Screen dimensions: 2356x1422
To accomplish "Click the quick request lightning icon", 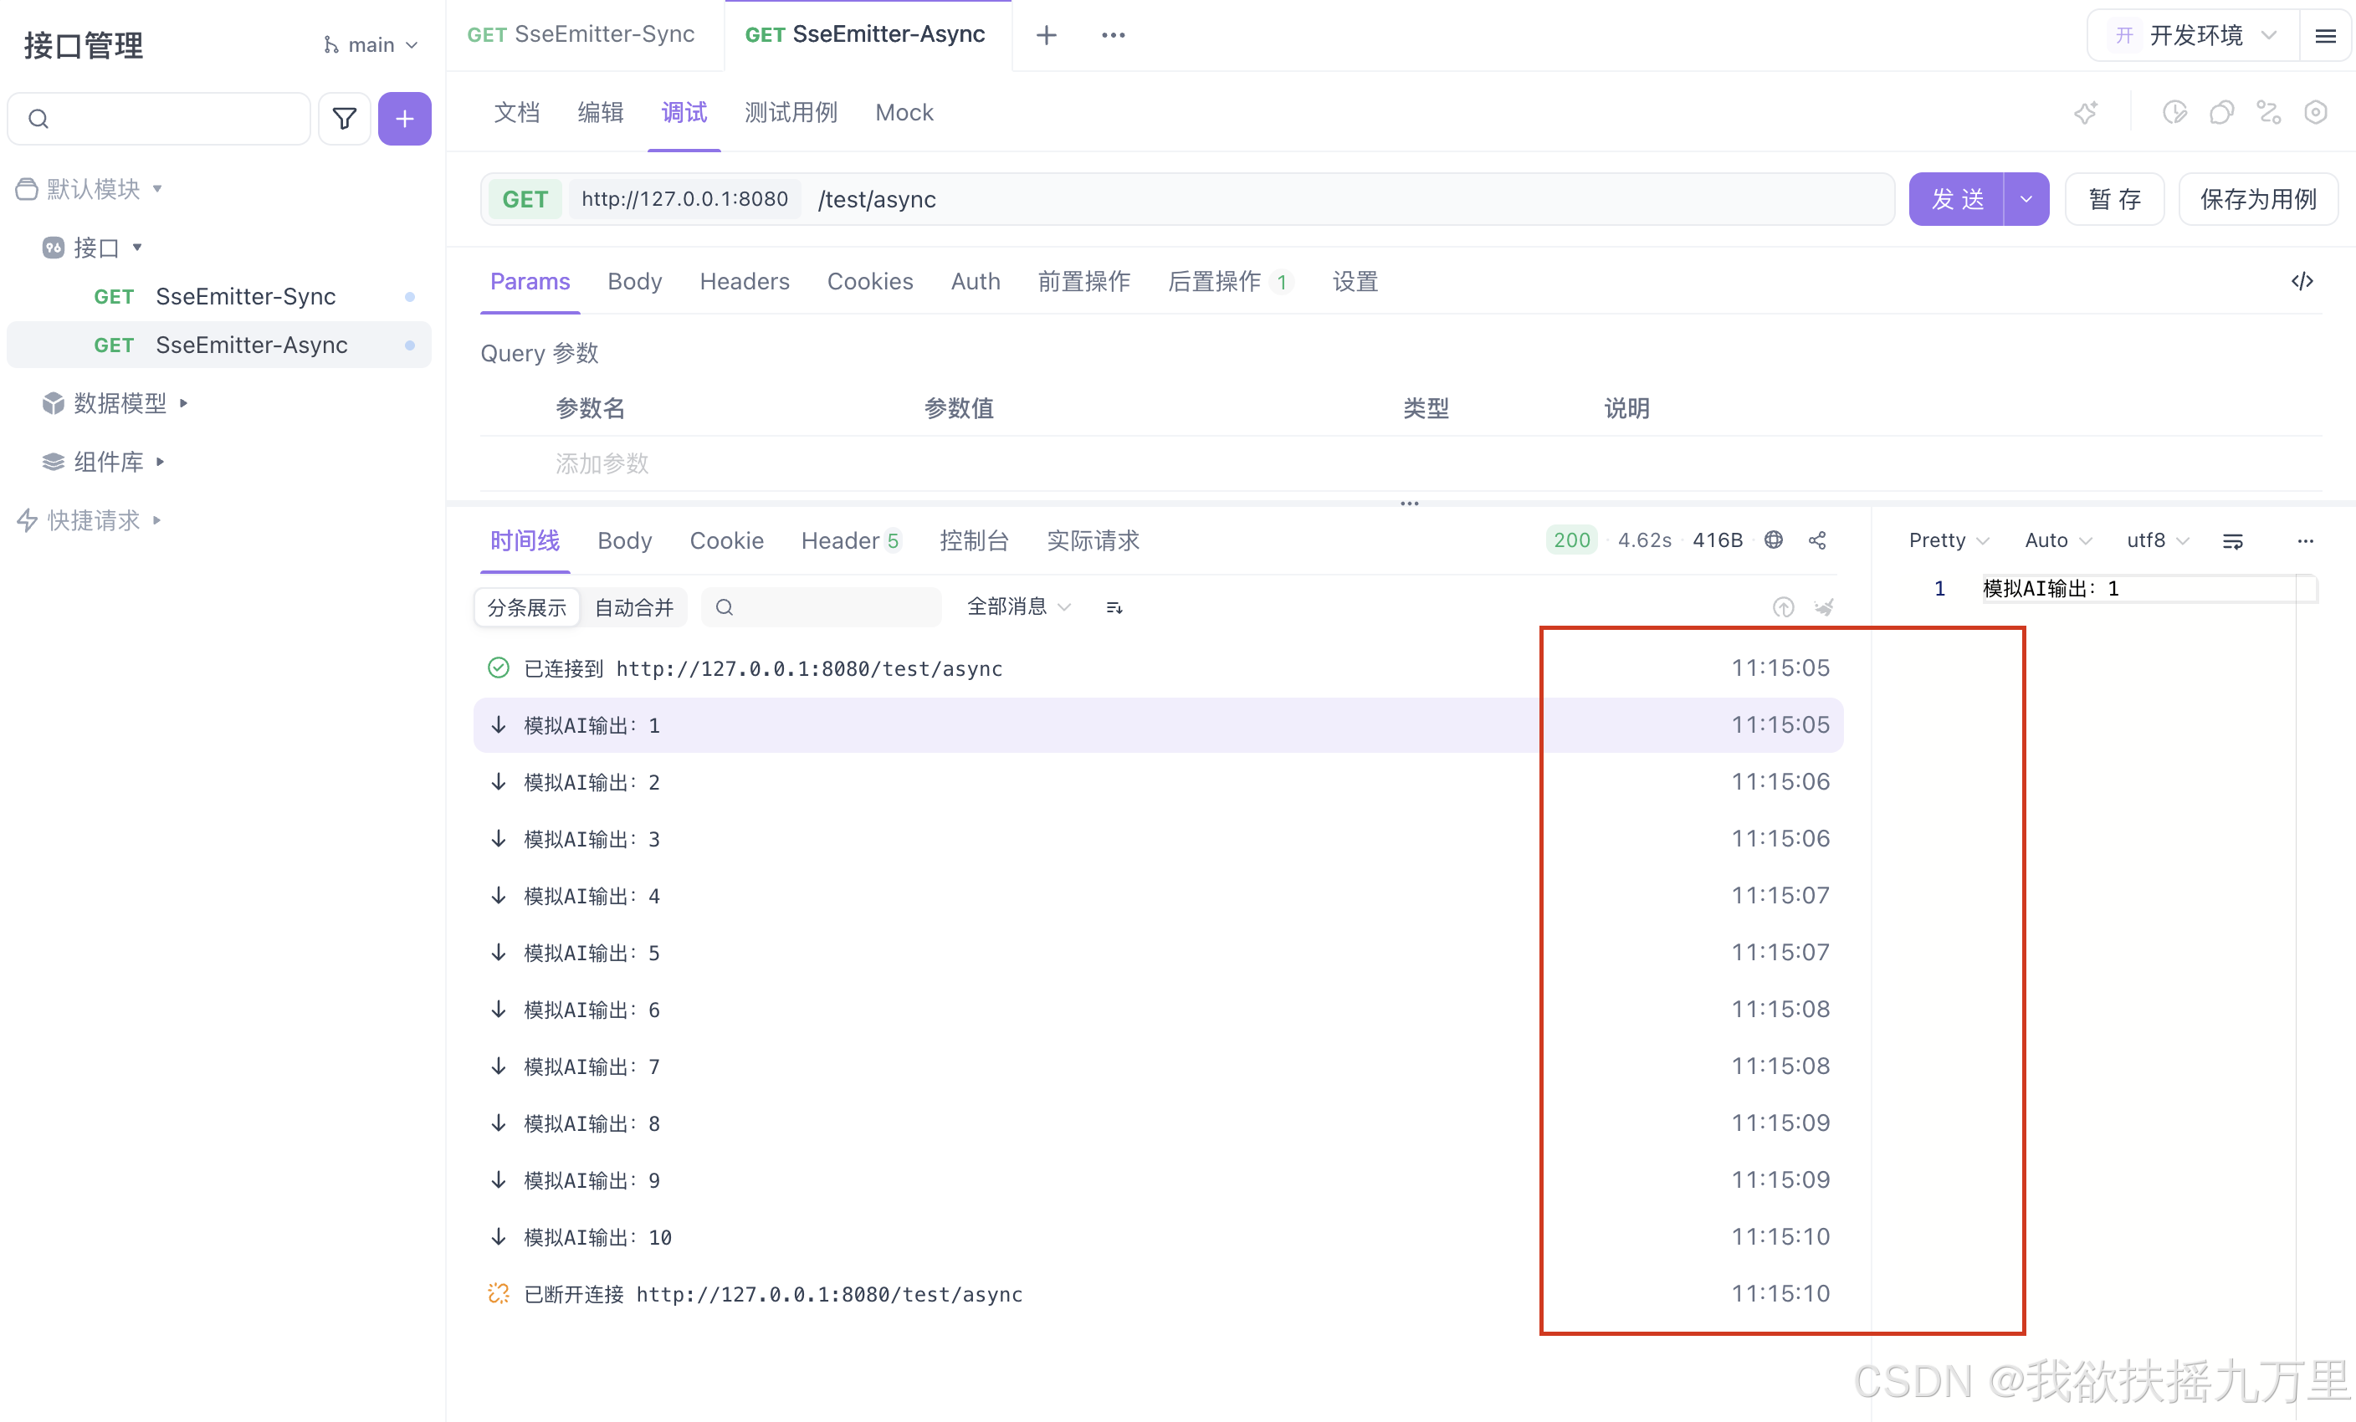I will coord(27,520).
